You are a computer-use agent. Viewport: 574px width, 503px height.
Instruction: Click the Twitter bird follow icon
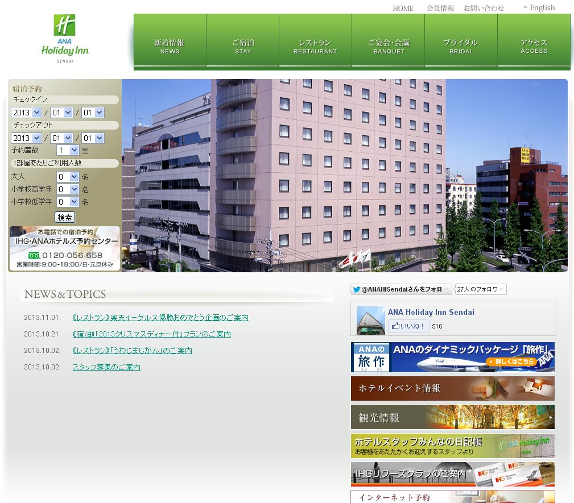tap(356, 289)
